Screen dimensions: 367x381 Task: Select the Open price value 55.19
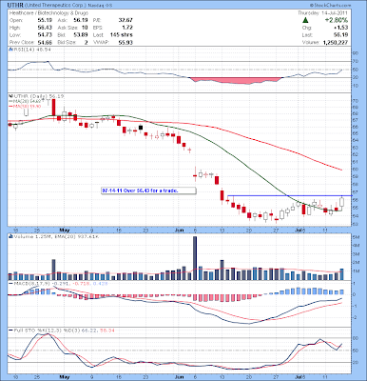(x=45, y=20)
